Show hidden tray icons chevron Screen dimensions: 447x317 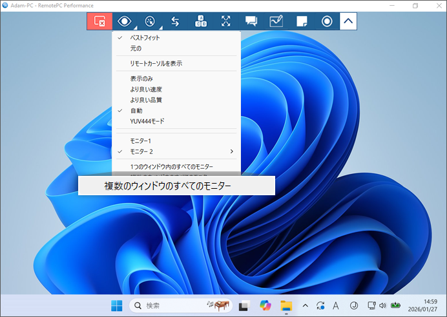click(306, 306)
